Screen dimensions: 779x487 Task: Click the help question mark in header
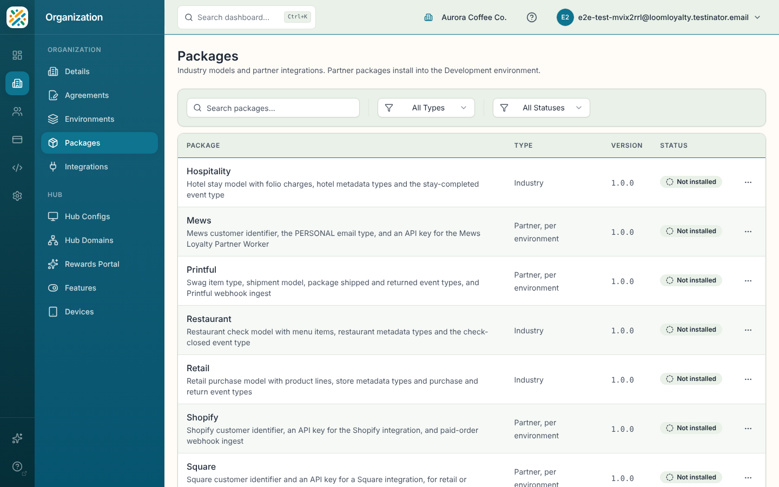pyautogui.click(x=532, y=17)
